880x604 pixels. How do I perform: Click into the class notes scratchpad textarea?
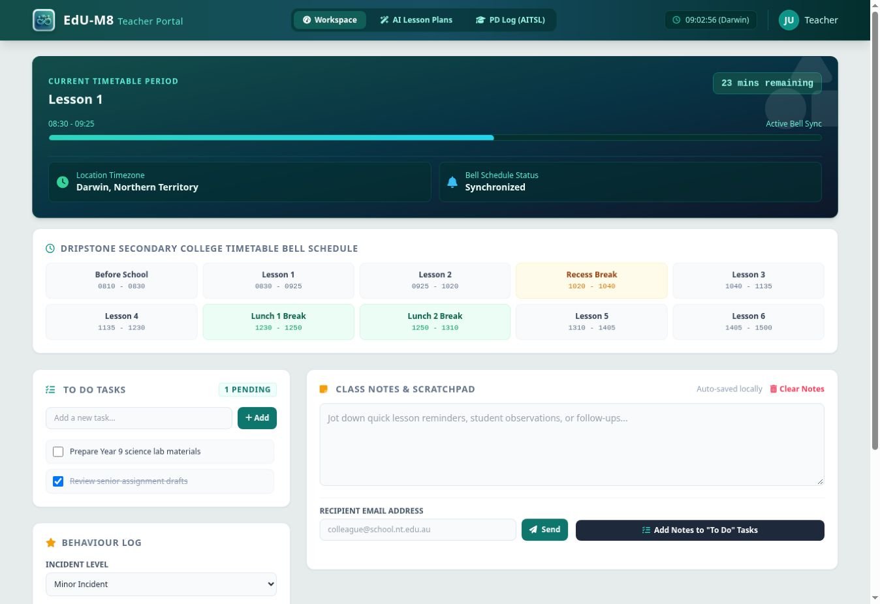[572, 444]
